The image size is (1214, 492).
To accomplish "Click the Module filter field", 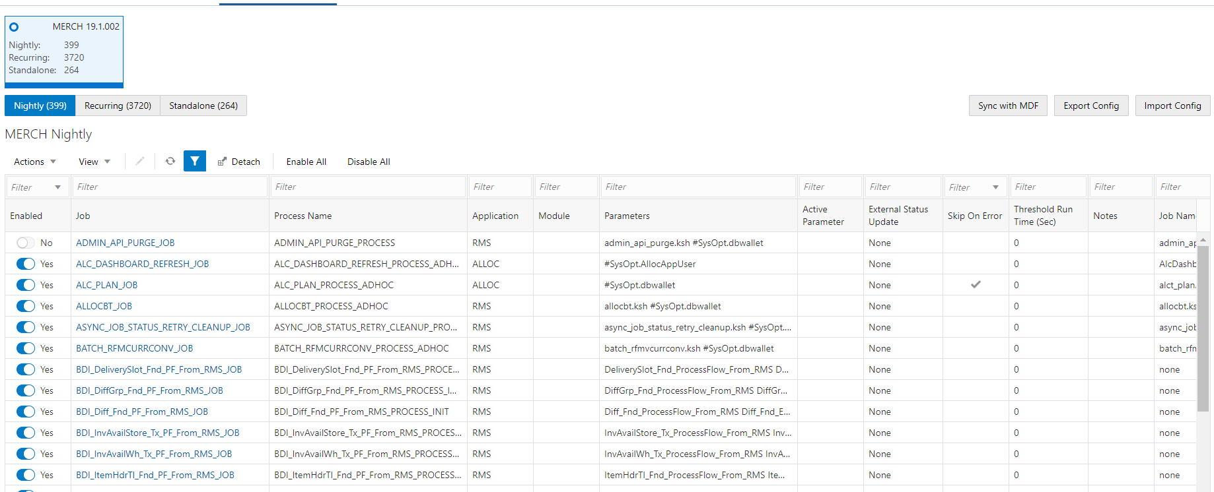I will 566,187.
